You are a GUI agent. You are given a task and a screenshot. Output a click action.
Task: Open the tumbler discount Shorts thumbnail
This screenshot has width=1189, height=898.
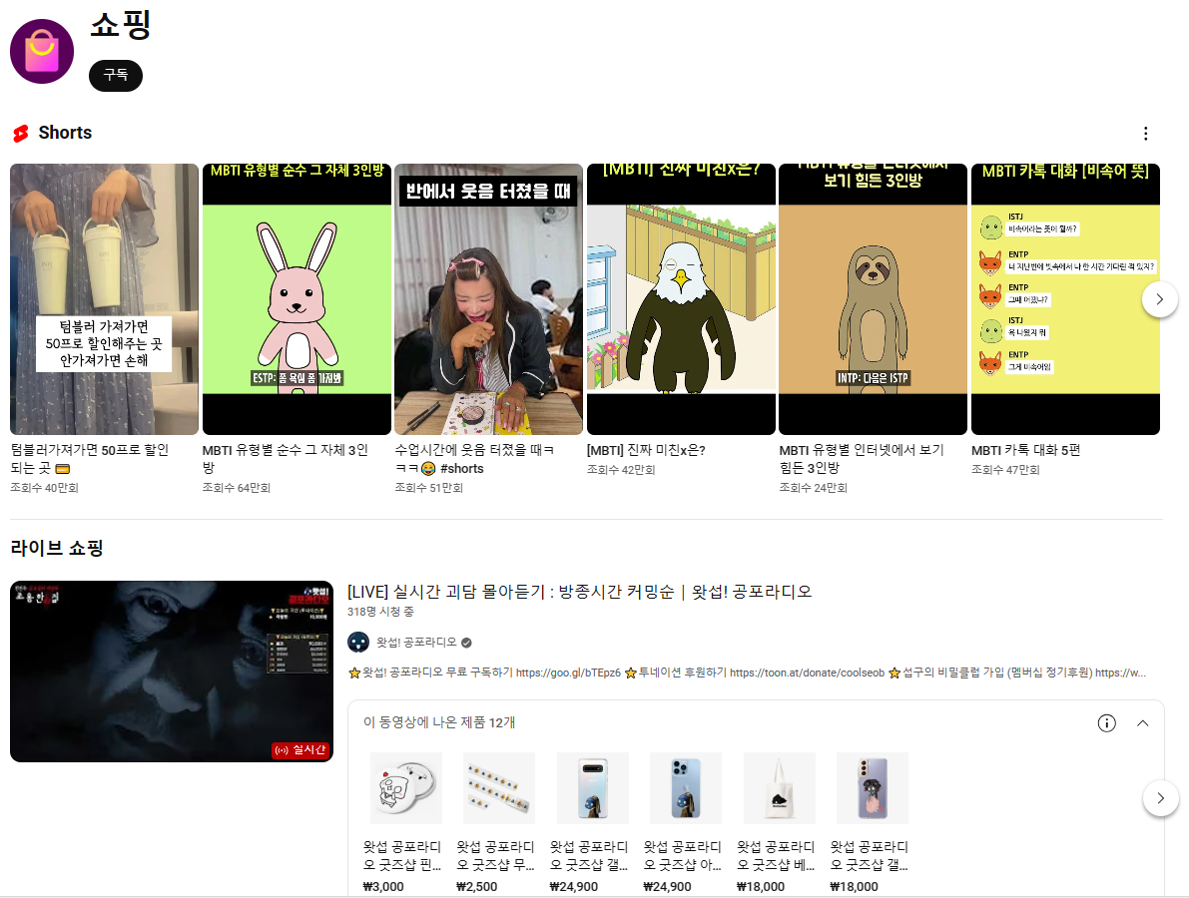click(104, 299)
